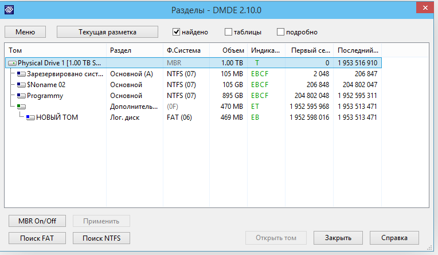Click the Том column header

(x=55, y=50)
